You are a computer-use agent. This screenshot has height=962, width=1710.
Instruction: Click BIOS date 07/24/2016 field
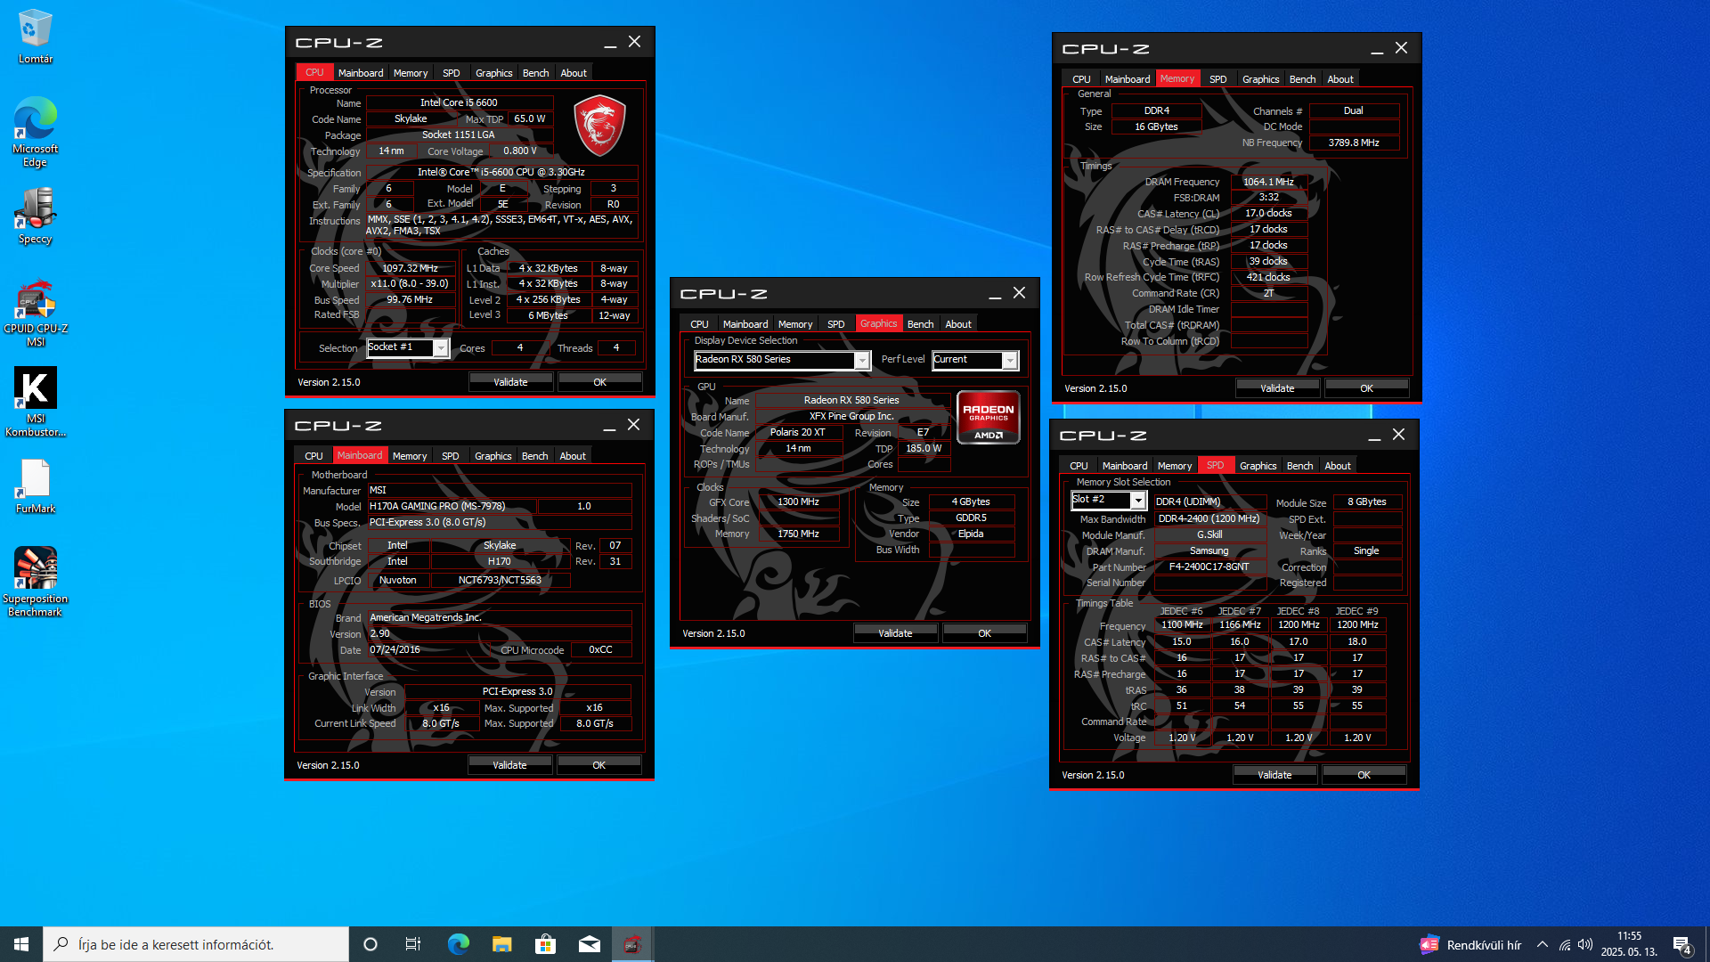(x=427, y=649)
